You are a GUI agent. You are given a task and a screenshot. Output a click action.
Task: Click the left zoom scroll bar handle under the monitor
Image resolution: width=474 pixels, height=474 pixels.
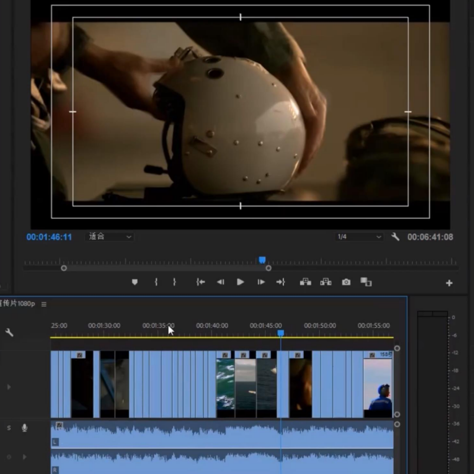(64, 268)
